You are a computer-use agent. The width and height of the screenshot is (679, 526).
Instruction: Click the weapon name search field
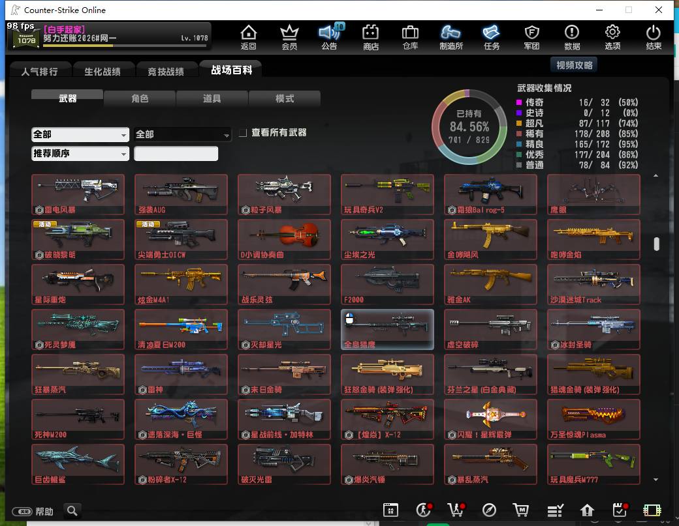[176, 153]
